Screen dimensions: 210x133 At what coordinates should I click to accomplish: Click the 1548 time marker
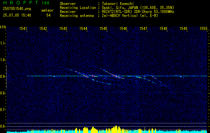coord(163,28)
